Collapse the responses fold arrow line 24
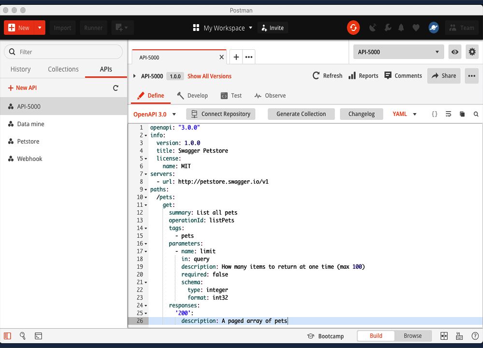 pos(146,306)
